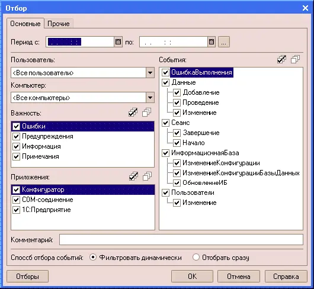Uncheck all items in Важность list
This screenshot has height=289, width=314.
pos(146,113)
